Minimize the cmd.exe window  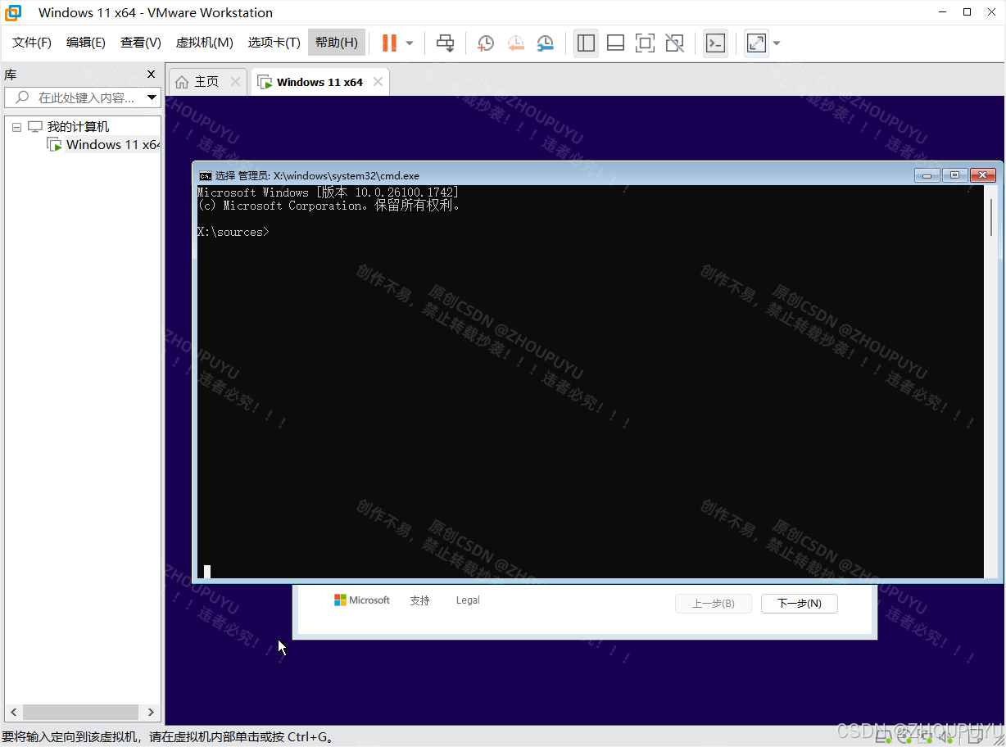point(927,175)
